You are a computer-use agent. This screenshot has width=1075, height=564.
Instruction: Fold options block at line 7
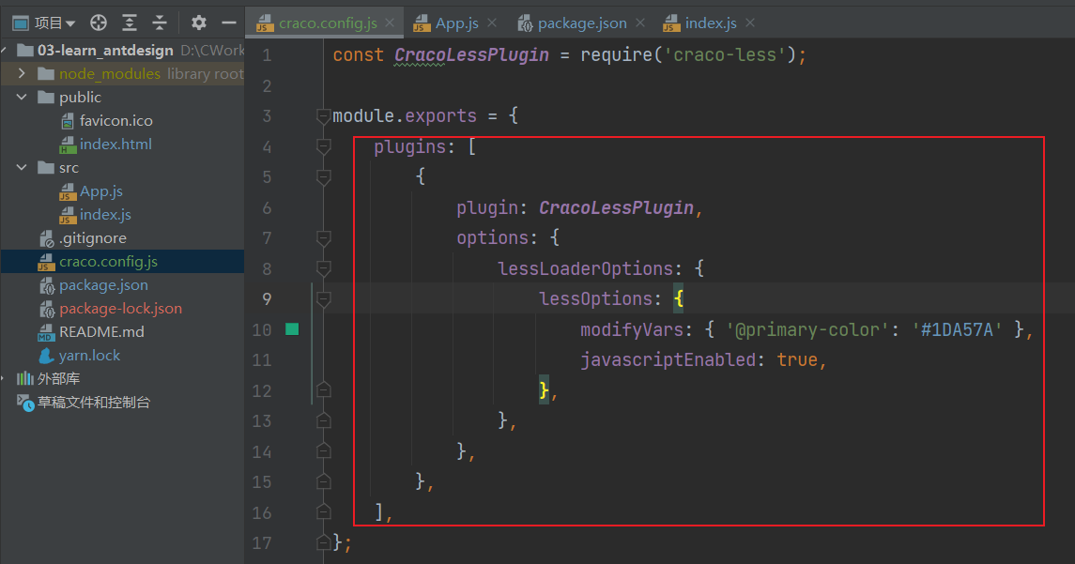(x=324, y=237)
